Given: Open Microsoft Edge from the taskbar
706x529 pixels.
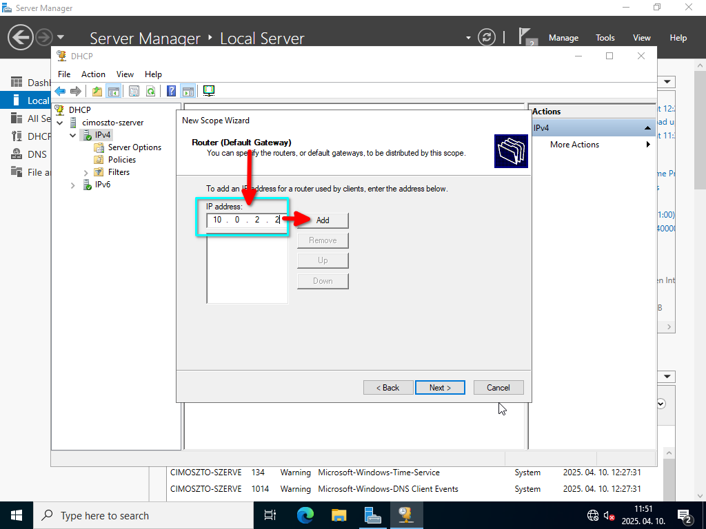Looking at the screenshot, I should [305, 515].
